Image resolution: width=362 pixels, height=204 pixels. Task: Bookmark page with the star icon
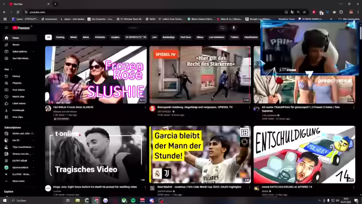304,12
